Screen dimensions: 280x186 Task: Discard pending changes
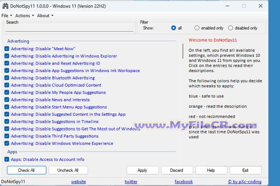click(177, 170)
